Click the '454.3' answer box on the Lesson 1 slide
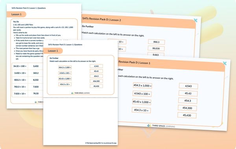Image resolution: width=236 pixels, height=149 pixels. click(x=188, y=101)
